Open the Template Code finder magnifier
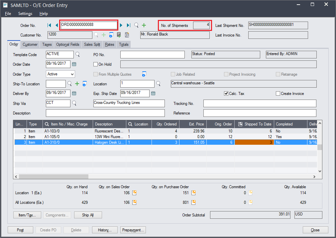This screenshot has width=336, height=238. 77,54
